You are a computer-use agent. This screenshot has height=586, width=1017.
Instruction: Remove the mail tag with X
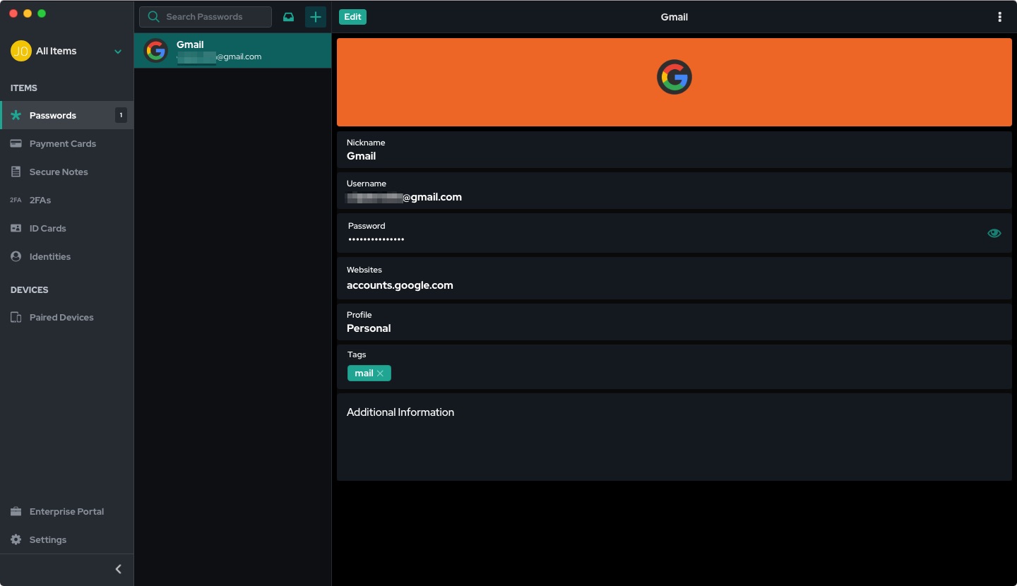pos(380,373)
